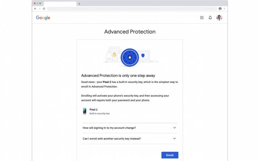
Task: Focus the browser address bar
Action: coord(132,9)
